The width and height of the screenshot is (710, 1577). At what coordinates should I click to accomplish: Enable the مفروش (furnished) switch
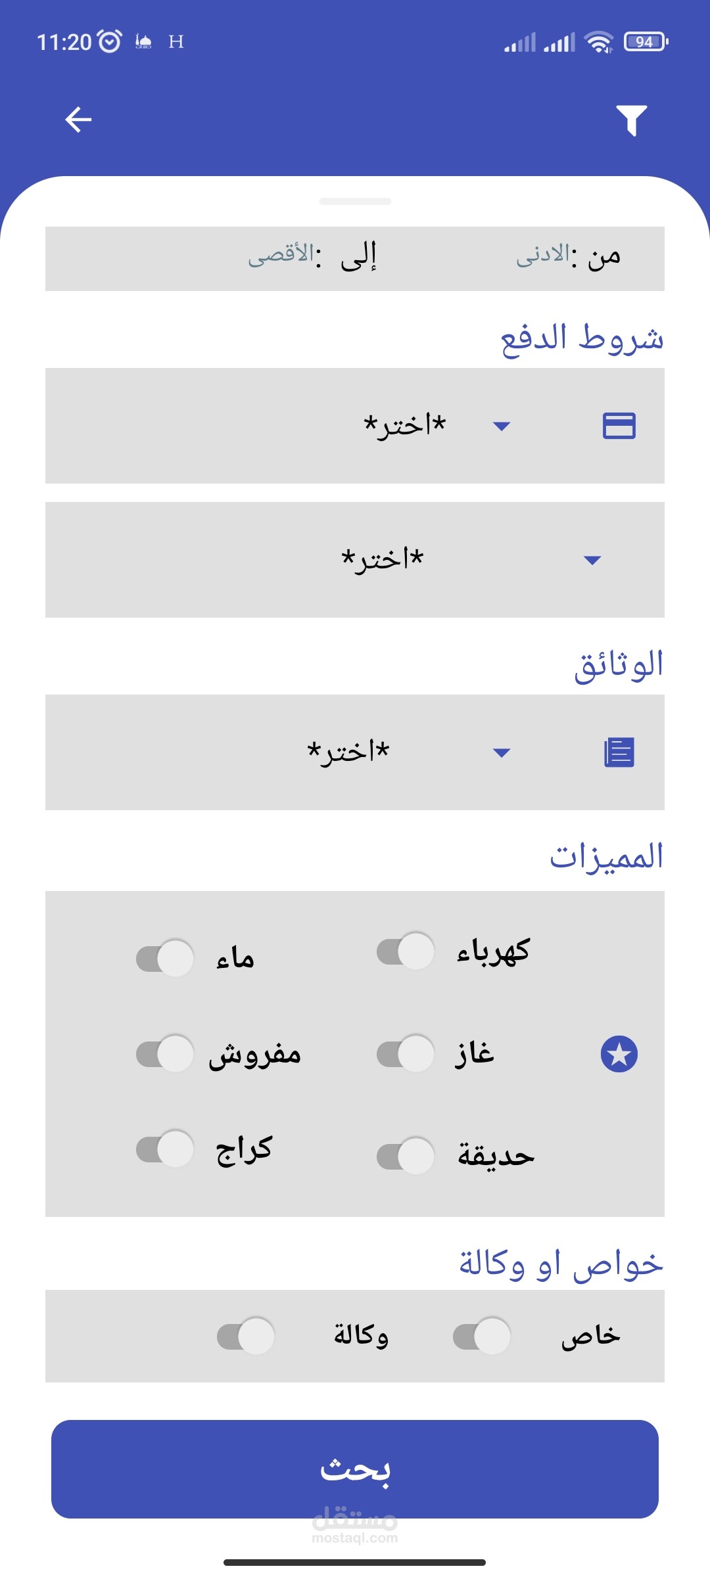click(165, 1053)
